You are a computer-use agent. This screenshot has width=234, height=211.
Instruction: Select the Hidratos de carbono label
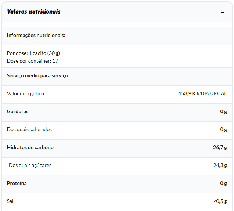30,147
